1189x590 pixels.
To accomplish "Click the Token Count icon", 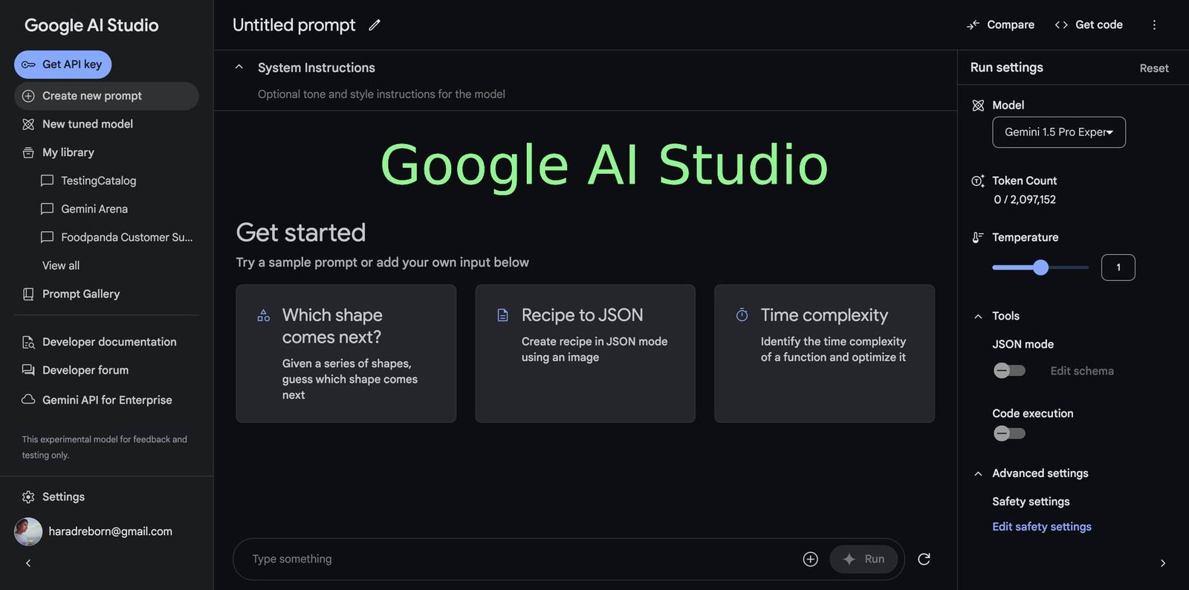I will (978, 181).
